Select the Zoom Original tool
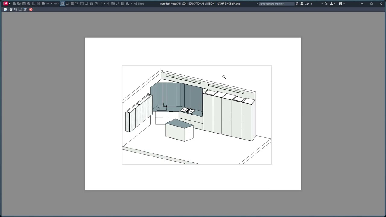 [25, 9]
